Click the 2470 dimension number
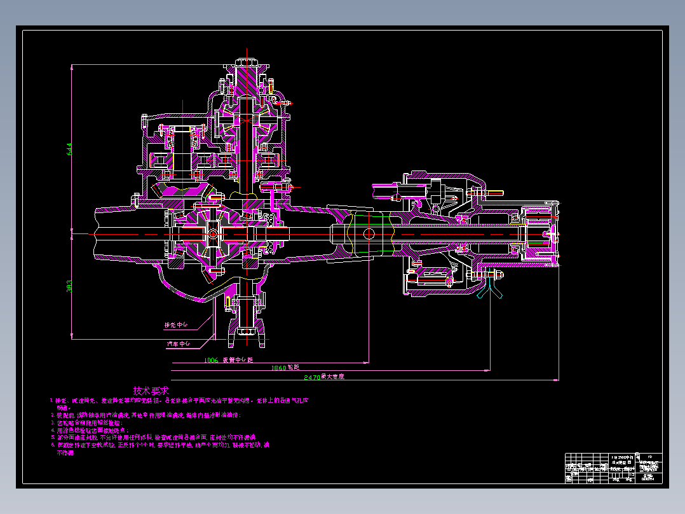The width and height of the screenshot is (685, 514). [x=312, y=377]
